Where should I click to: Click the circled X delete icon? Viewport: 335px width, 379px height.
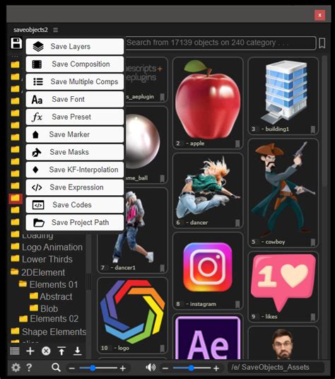click(46, 351)
